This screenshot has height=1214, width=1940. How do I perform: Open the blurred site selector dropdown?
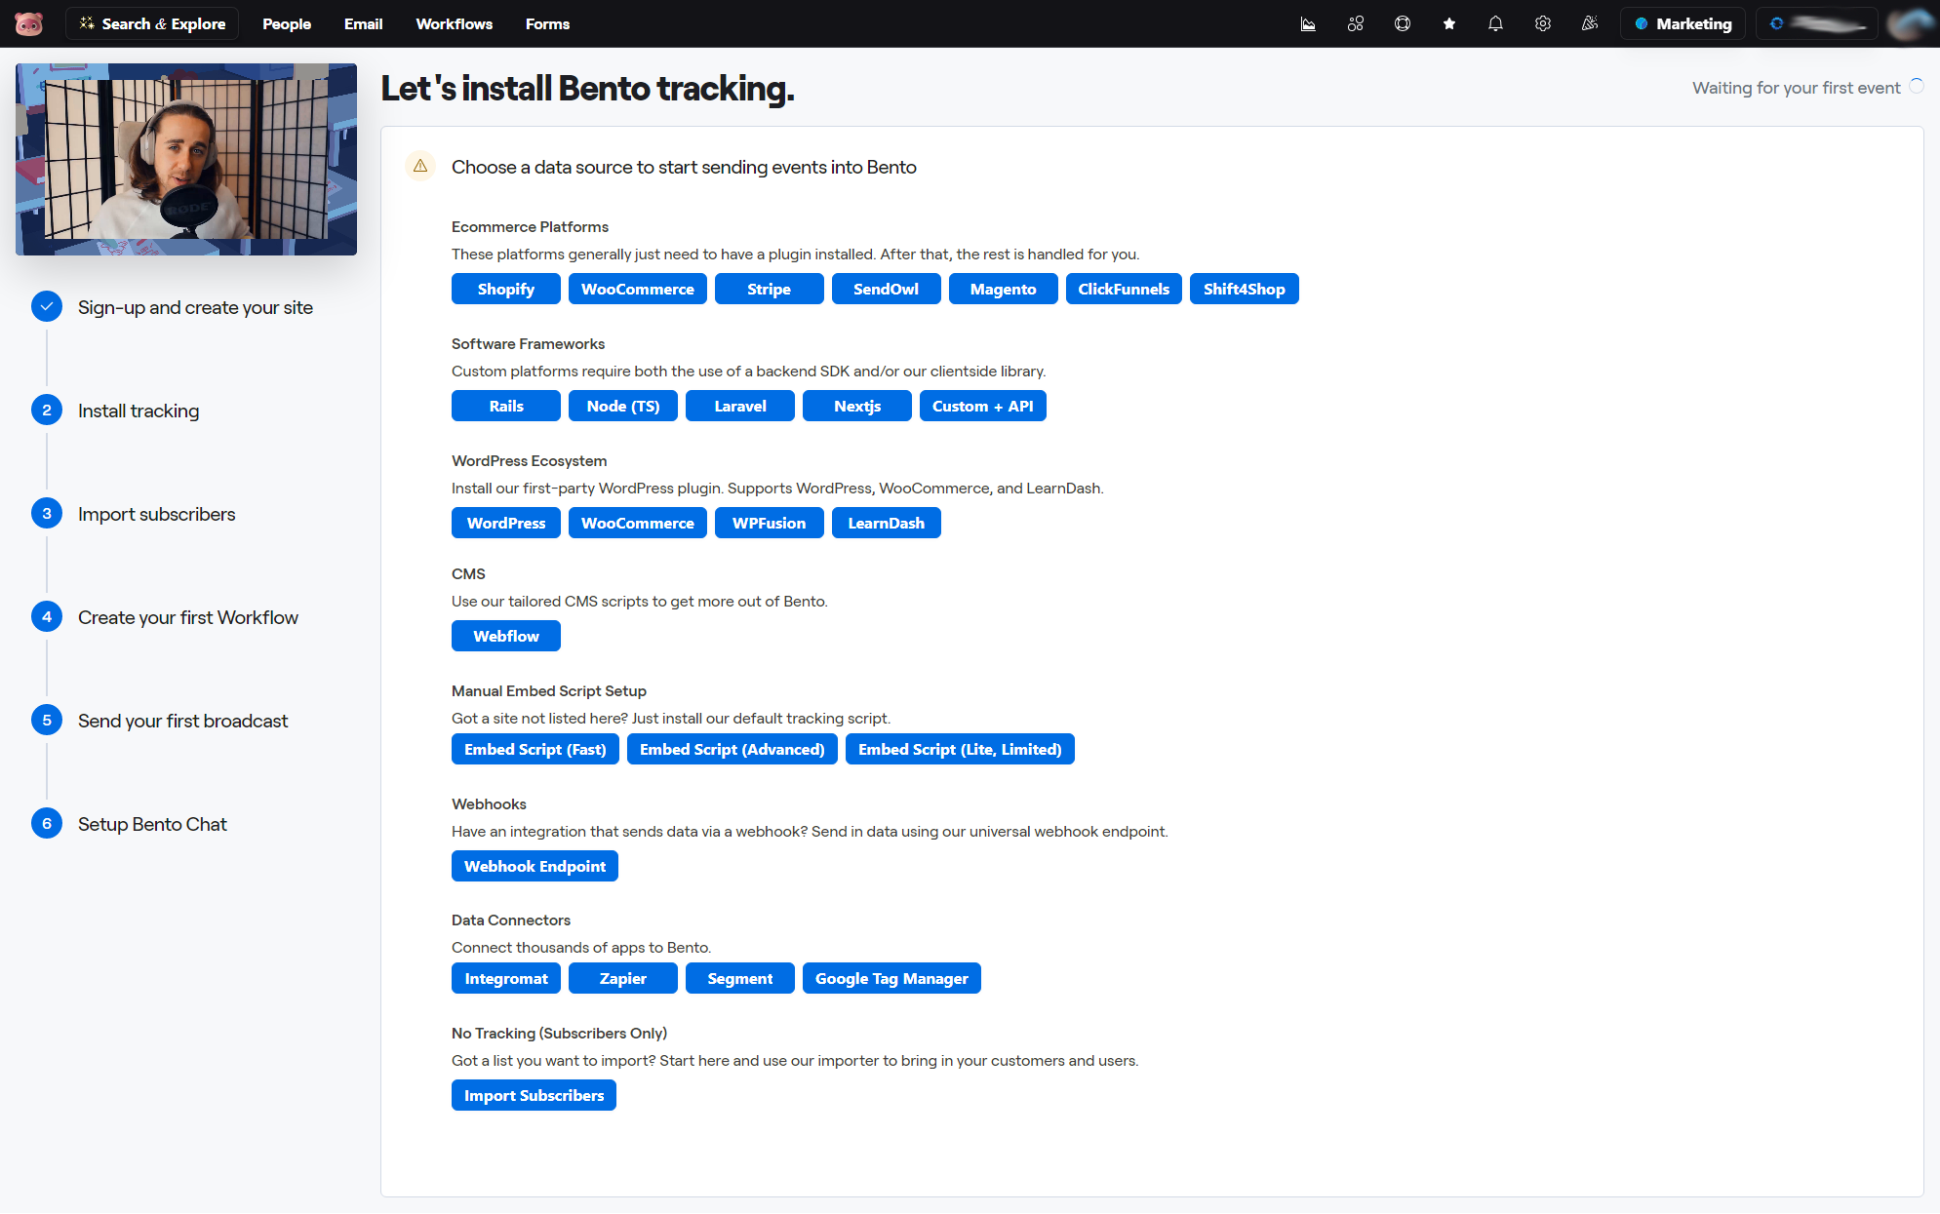coord(1816,23)
